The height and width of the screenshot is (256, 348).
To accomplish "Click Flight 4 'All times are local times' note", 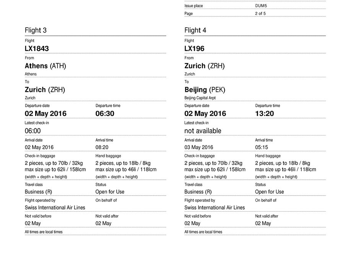I will [203, 232].
